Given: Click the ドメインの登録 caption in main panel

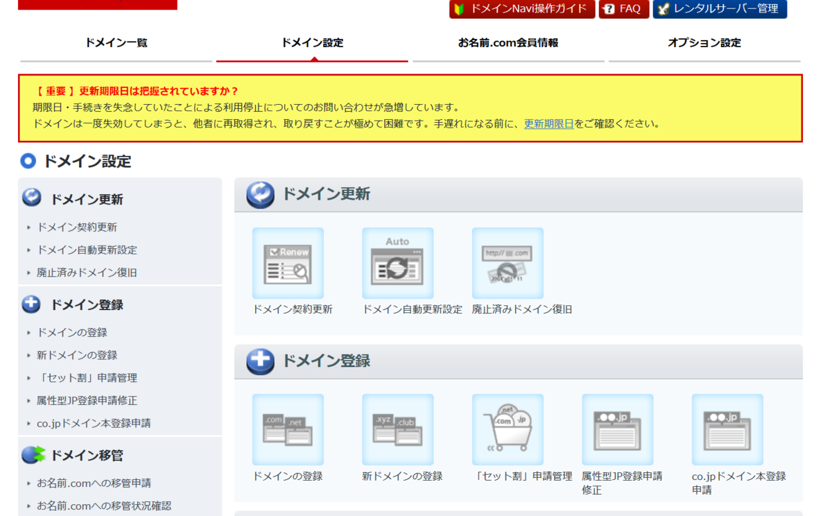Looking at the screenshot, I should click(288, 476).
